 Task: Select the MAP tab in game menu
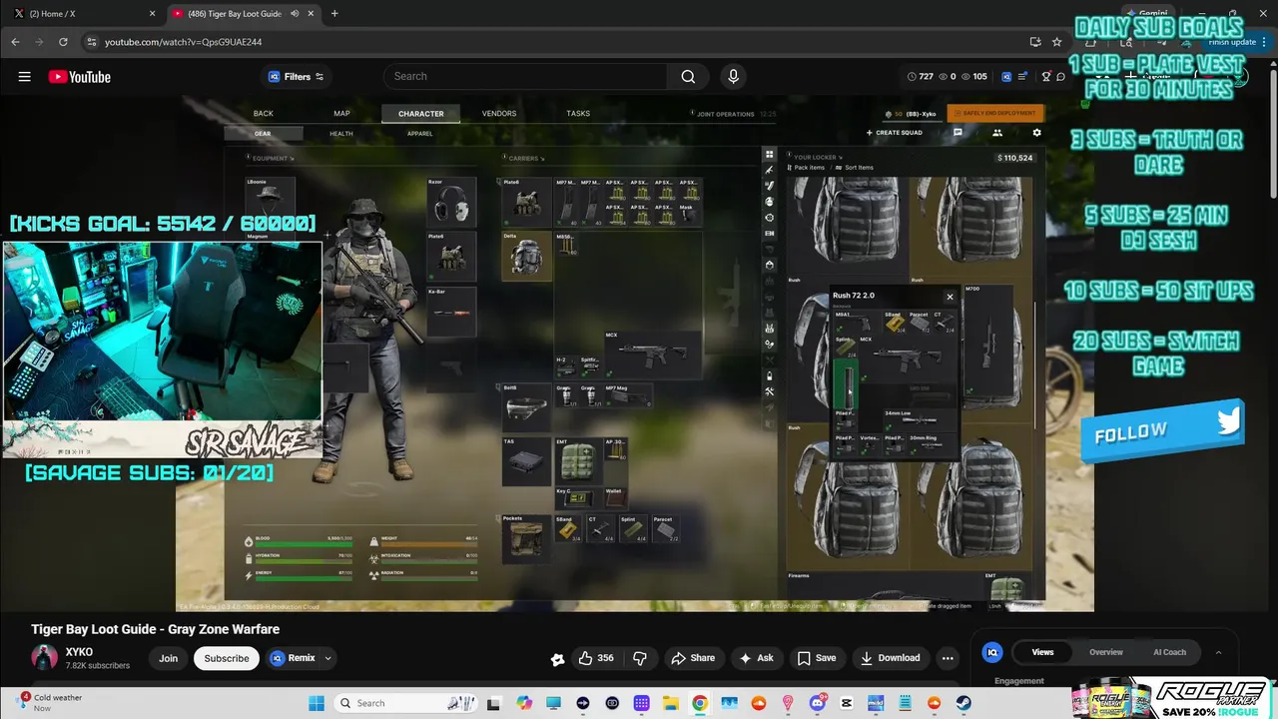[x=341, y=114]
